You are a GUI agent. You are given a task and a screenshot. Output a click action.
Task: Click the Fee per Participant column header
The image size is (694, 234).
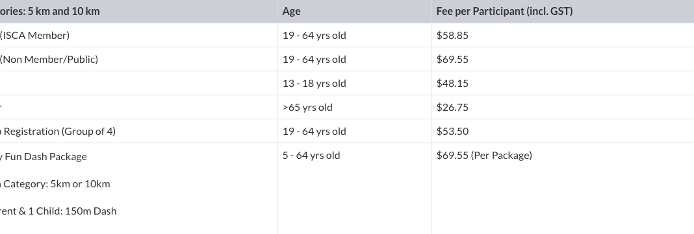pyautogui.click(x=504, y=12)
